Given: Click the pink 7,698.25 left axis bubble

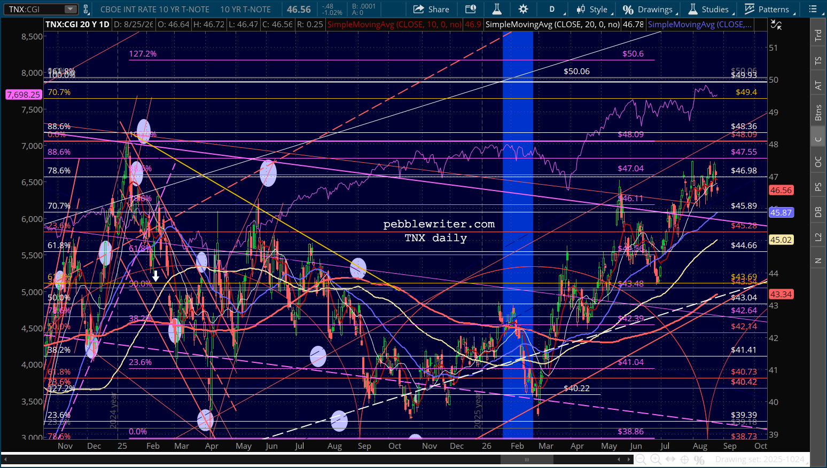Looking at the screenshot, I should [x=24, y=94].
